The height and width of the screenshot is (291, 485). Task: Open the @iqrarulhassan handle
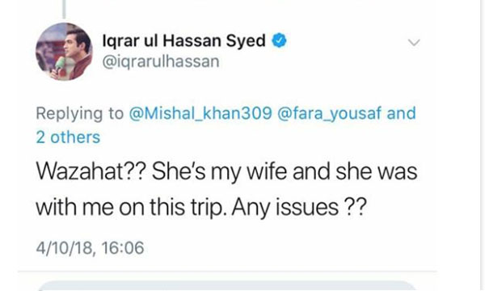[x=161, y=61]
